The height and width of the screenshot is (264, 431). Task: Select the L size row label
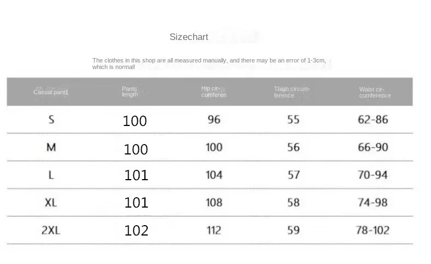click(x=51, y=175)
